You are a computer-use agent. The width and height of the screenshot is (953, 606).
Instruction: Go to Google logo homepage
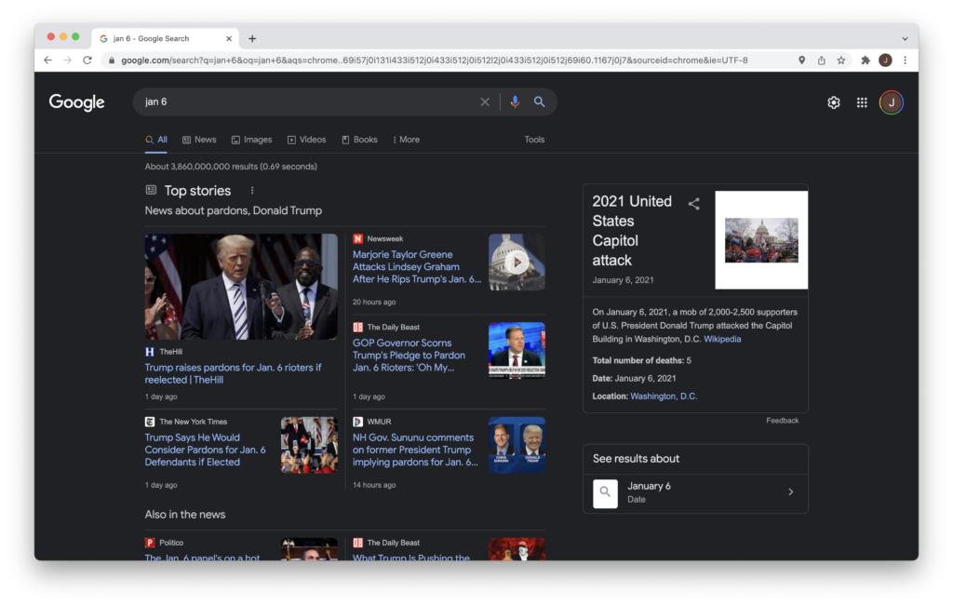click(x=76, y=102)
